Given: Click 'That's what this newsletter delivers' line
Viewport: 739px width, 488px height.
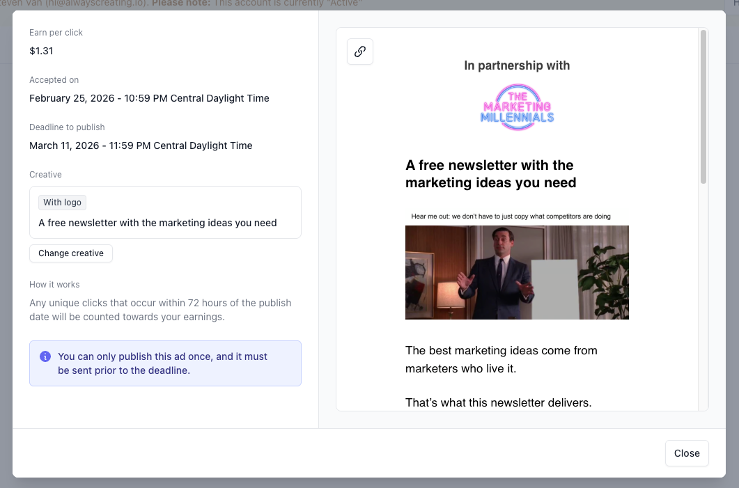Looking at the screenshot, I should point(498,402).
